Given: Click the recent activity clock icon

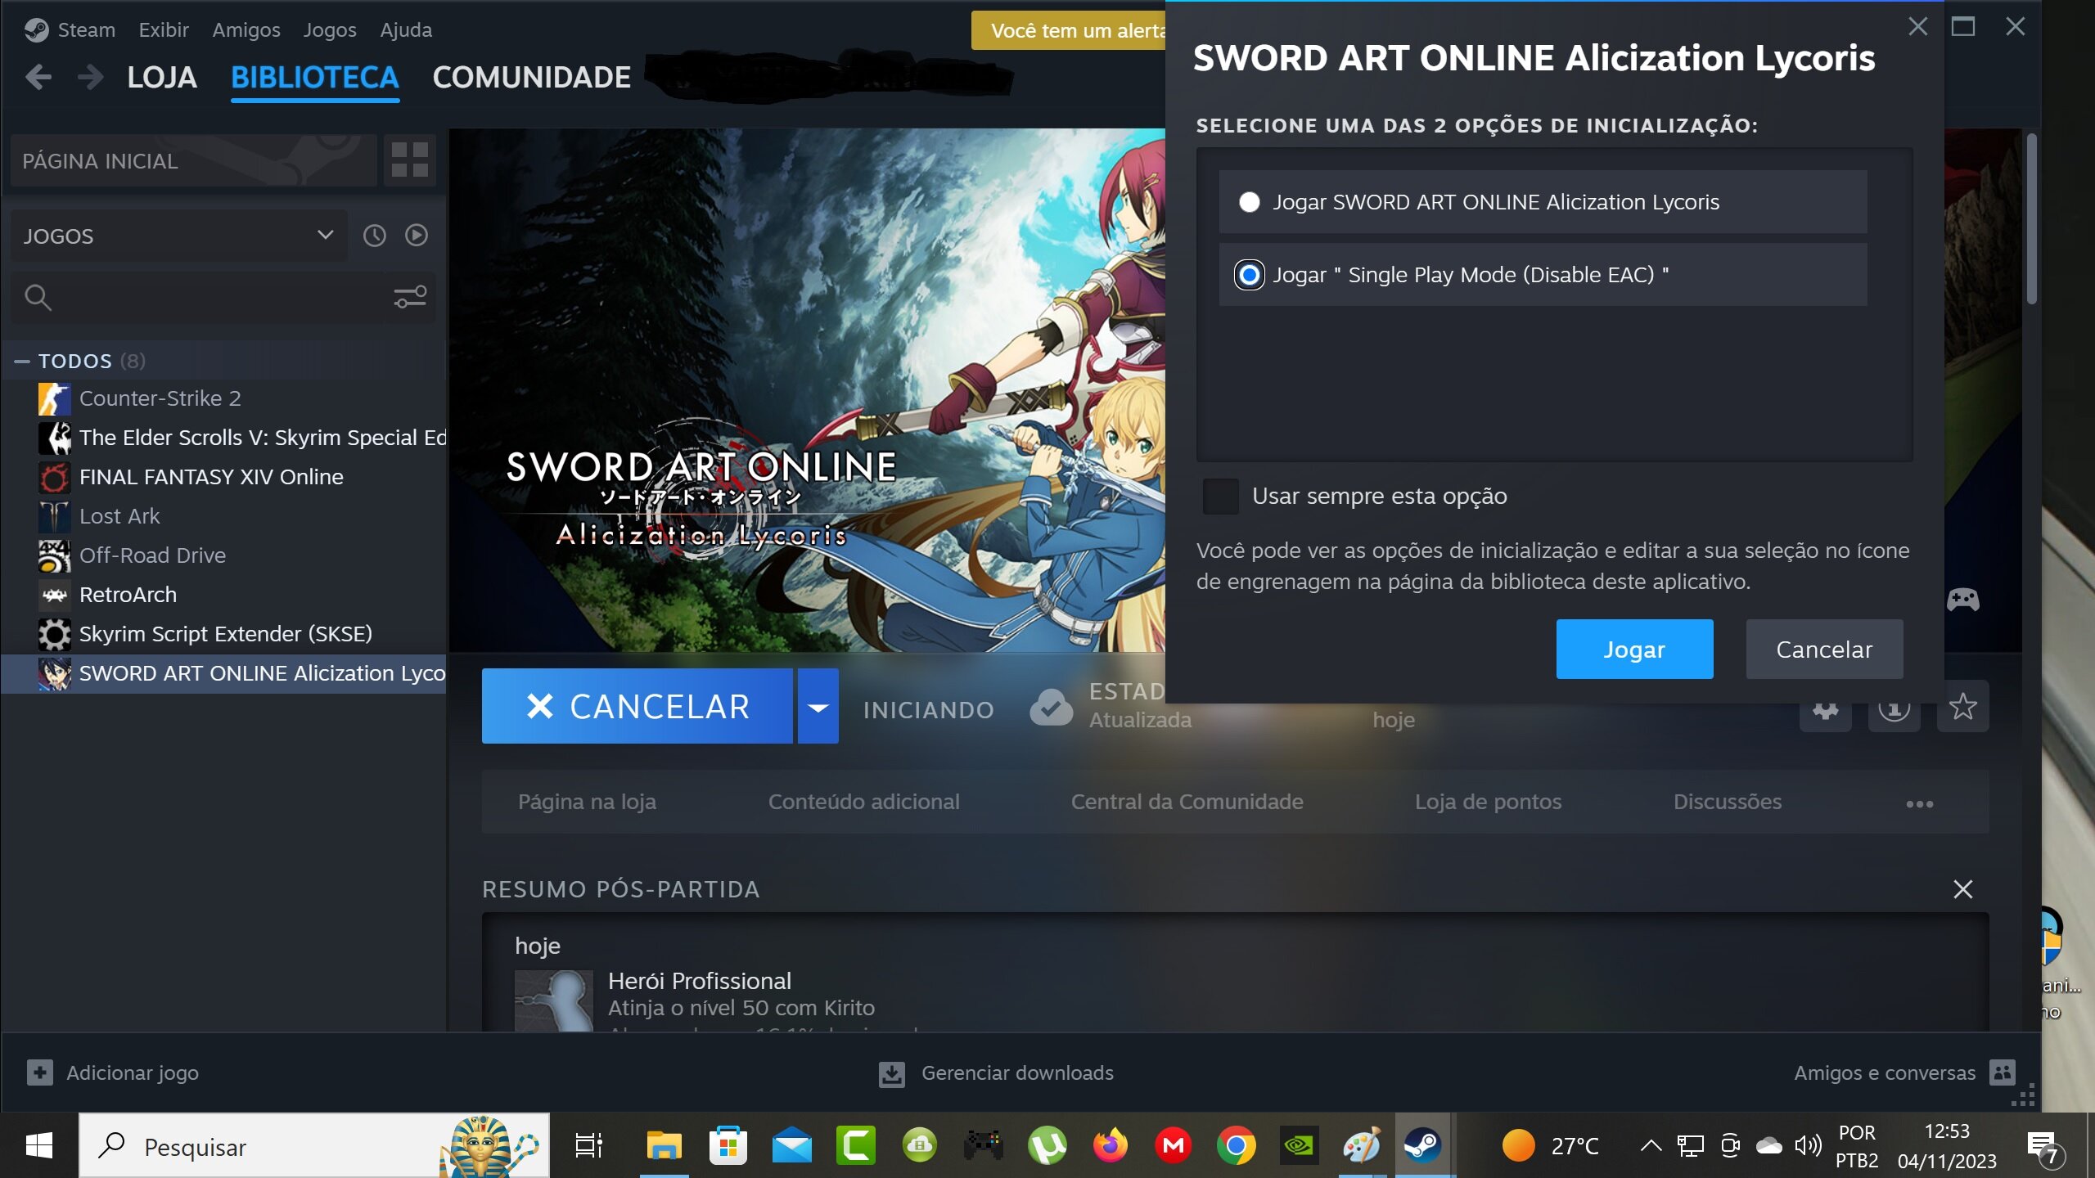Looking at the screenshot, I should click(374, 236).
